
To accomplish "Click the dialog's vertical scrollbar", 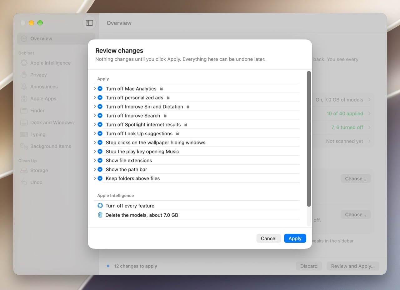I will 309,139.
